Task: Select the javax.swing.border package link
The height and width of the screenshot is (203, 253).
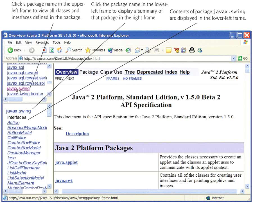Action: (25, 94)
